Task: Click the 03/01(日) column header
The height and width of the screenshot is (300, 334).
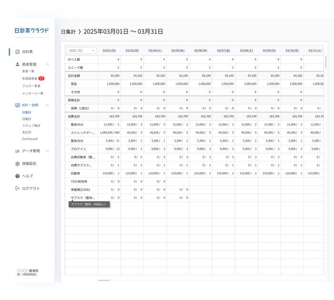Action: point(109,51)
